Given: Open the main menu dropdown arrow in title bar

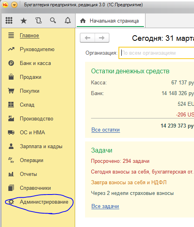Looking at the screenshot, I should pyautogui.click(x=14, y=5).
